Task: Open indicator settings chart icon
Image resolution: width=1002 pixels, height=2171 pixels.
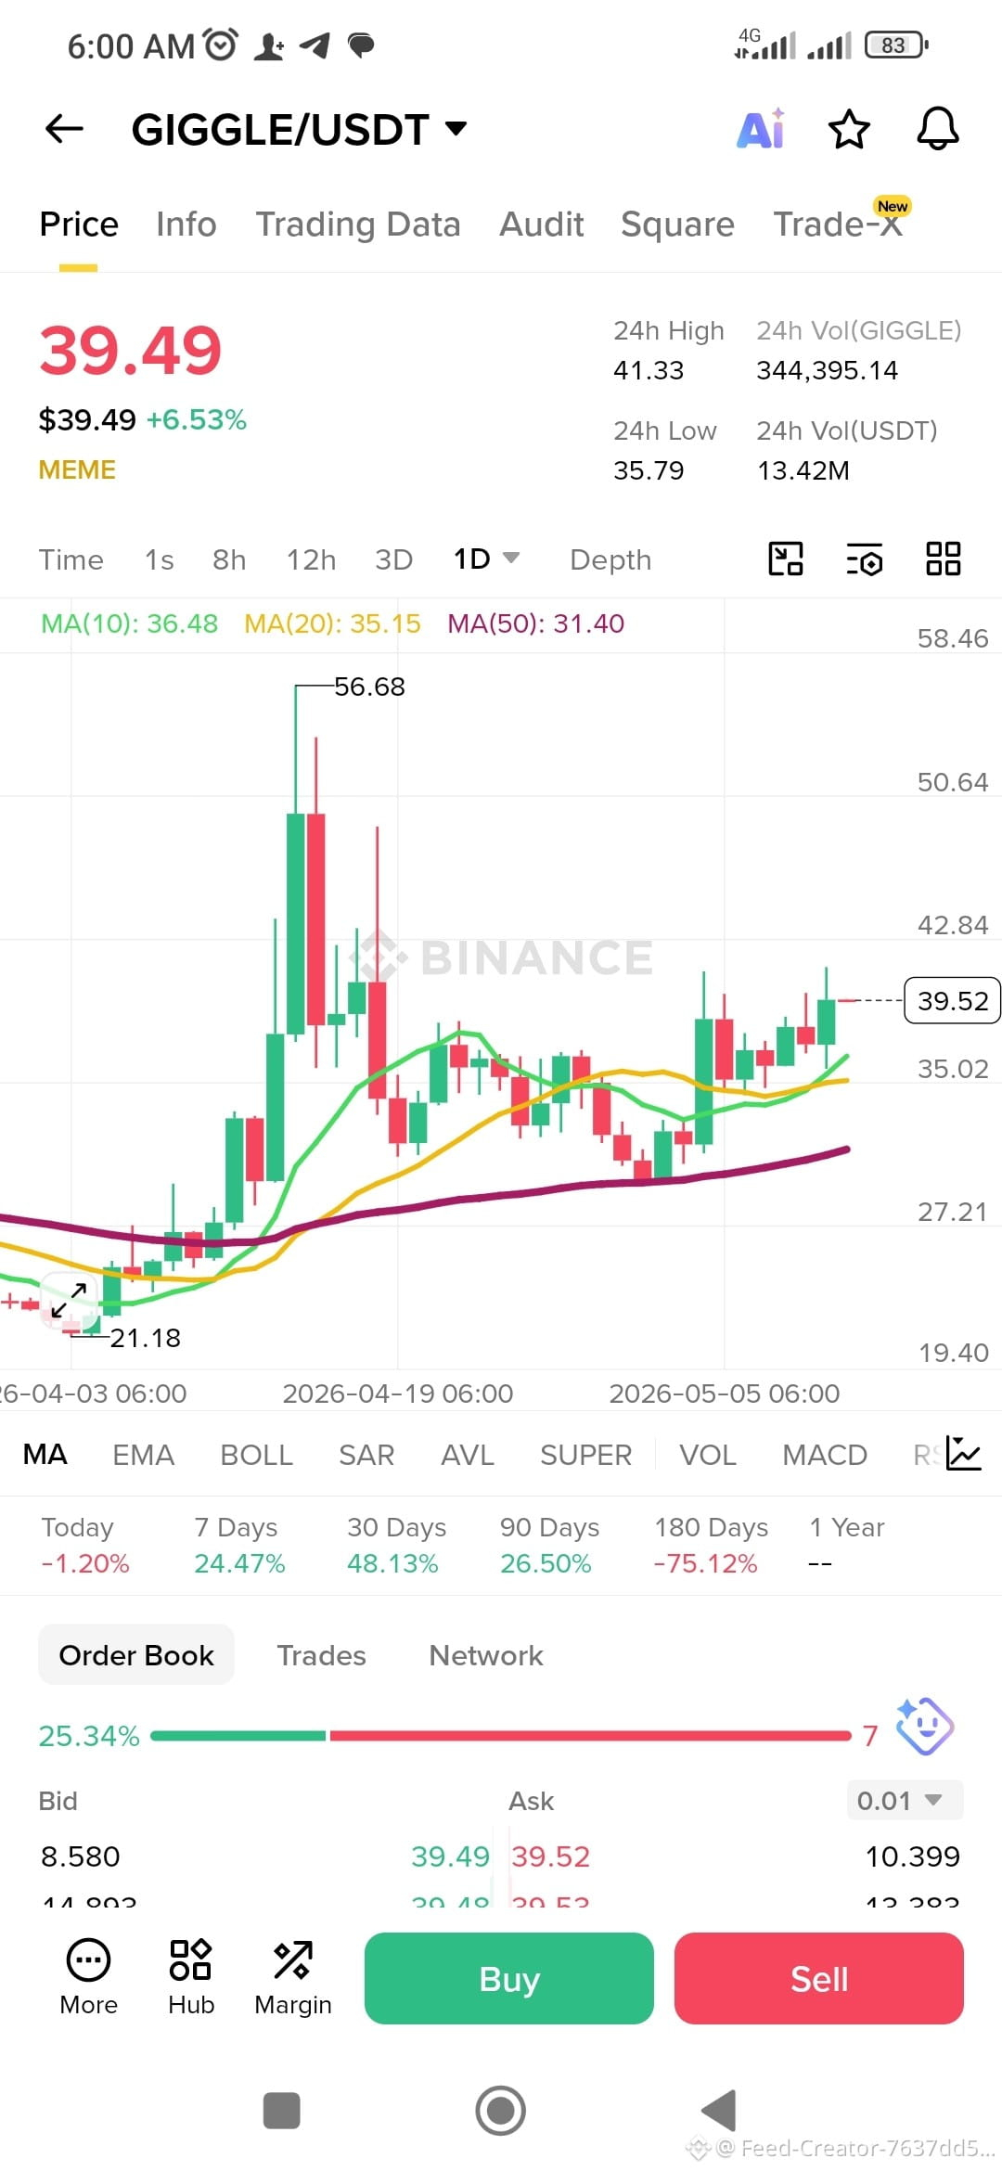Action: (964, 1454)
